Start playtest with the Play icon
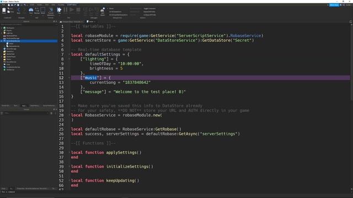This screenshot has height=198, width=353. pyautogui.click(x=59, y=10)
